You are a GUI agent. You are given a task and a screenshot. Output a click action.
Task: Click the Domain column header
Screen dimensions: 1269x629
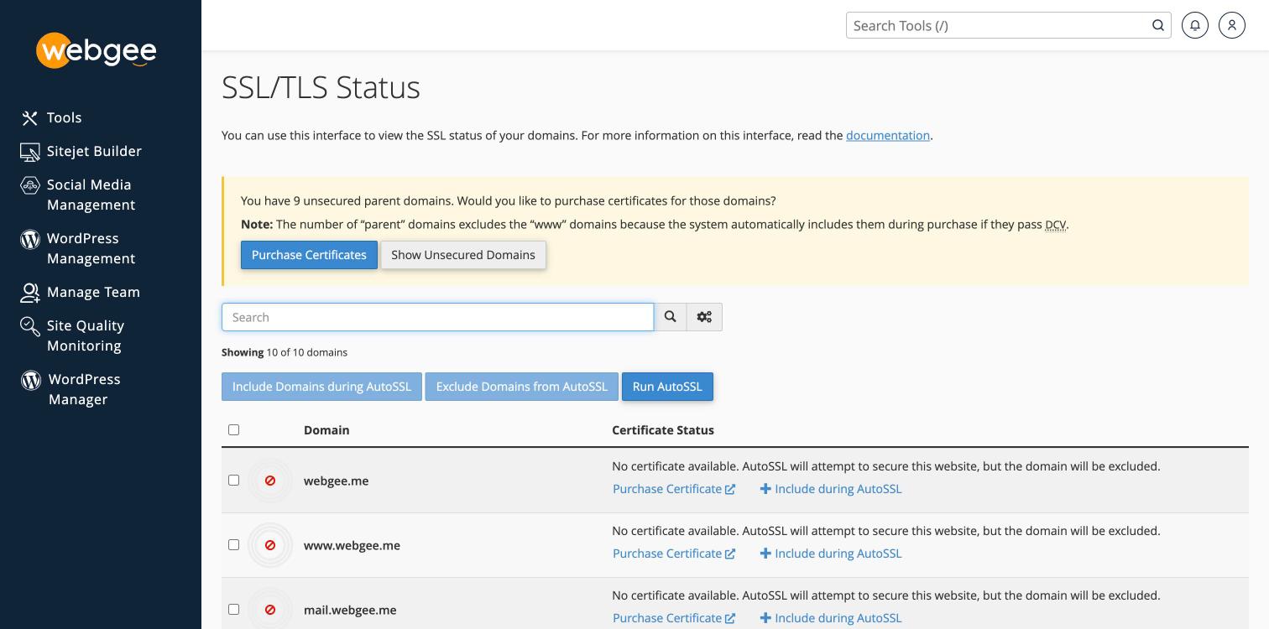point(326,430)
